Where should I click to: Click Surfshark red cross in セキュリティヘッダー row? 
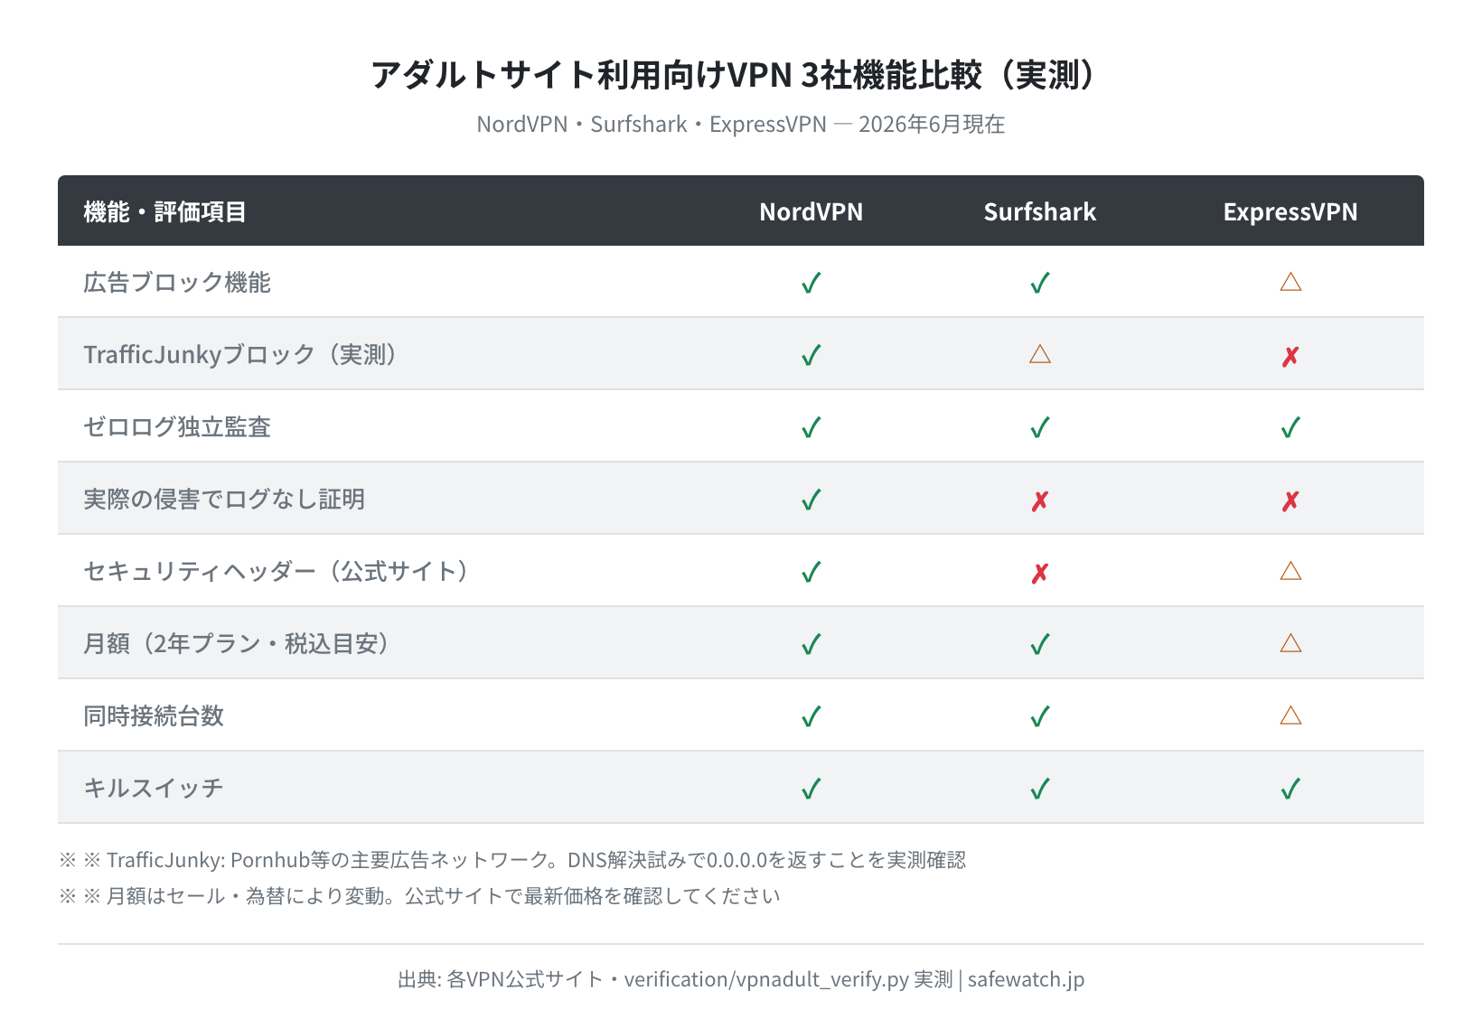1040,574
